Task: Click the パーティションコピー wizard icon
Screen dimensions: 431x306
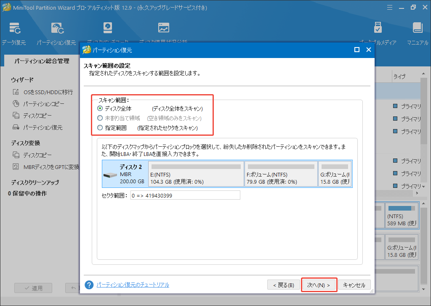Action: [16, 104]
